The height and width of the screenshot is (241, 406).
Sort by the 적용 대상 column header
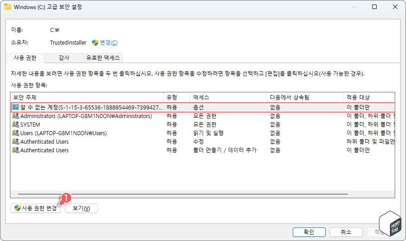point(369,97)
